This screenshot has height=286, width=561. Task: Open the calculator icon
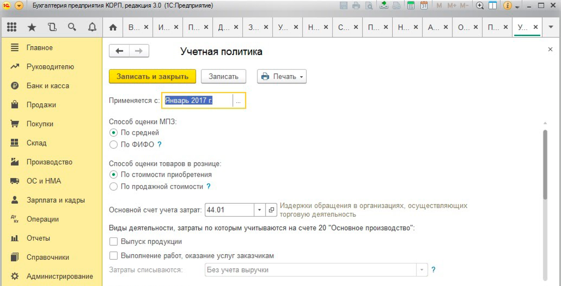click(x=411, y=6)
